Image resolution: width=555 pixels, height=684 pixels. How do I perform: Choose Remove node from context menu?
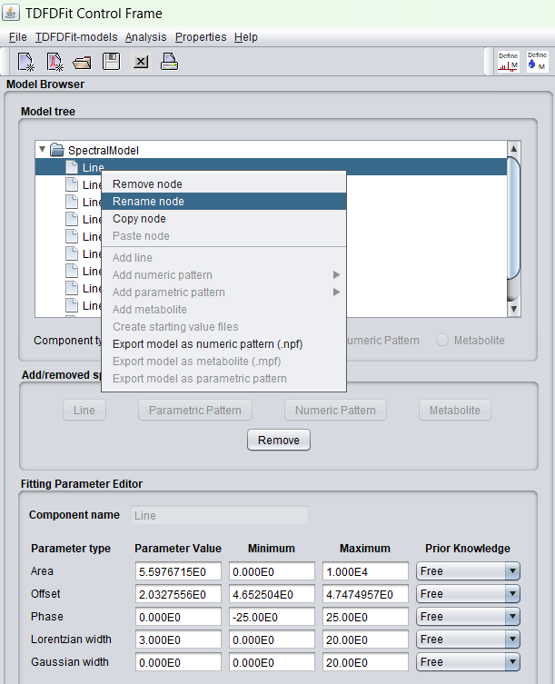[x=223, y=184]
